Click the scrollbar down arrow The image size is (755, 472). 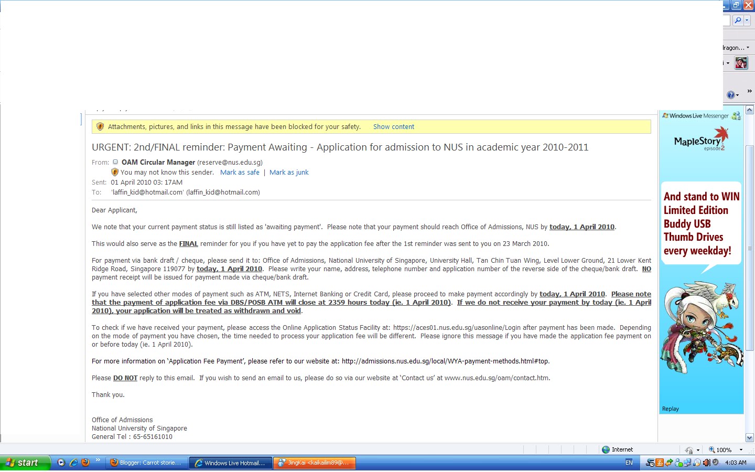pos(750,437)
